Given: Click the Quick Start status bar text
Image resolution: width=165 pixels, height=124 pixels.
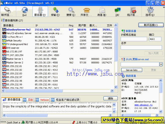Looking at the screenshot, I should tap(10, 122).
